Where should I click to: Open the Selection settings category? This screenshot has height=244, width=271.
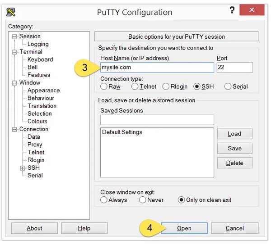pyautogui.click(x=40, y=113)
